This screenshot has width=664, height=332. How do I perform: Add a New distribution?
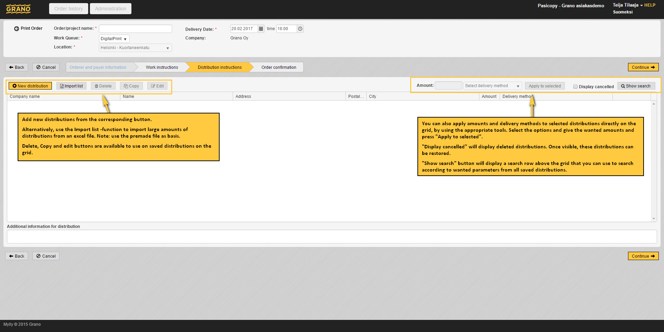pos(30,86)
